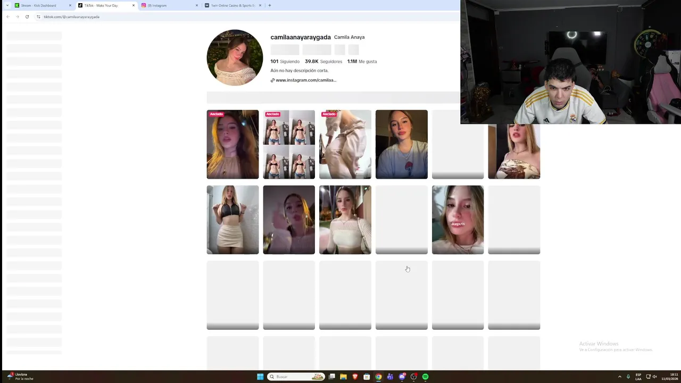The width and height of the screenshot is (681, 383).
Task: Switch to the Twin Online Casino tab
Action: [233, 5]
